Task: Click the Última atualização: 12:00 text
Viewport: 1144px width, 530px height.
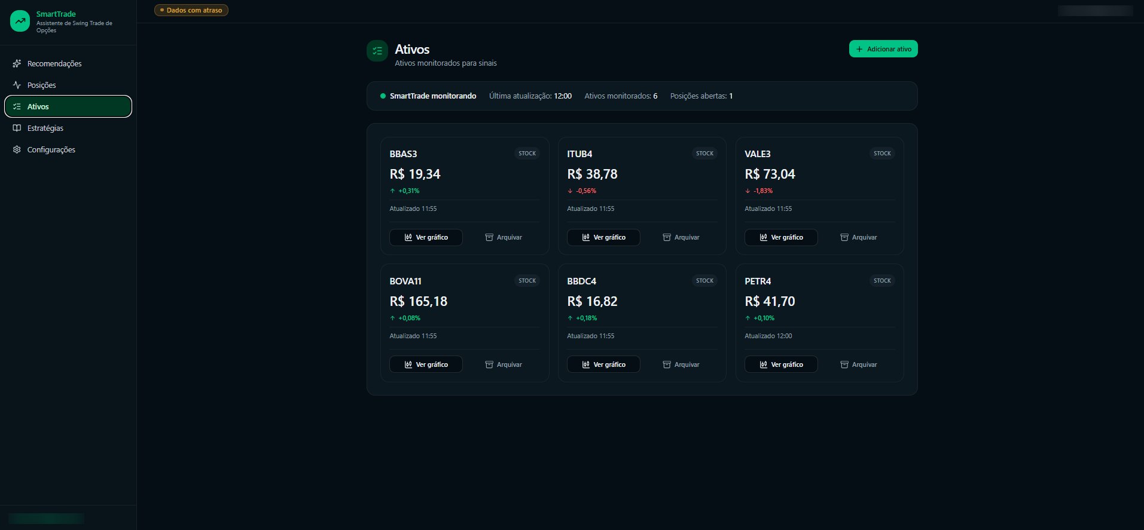Action: pyautogui.click(x=530, y=96)
